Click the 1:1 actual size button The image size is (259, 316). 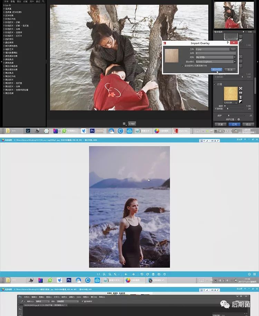tap(98, 274)
